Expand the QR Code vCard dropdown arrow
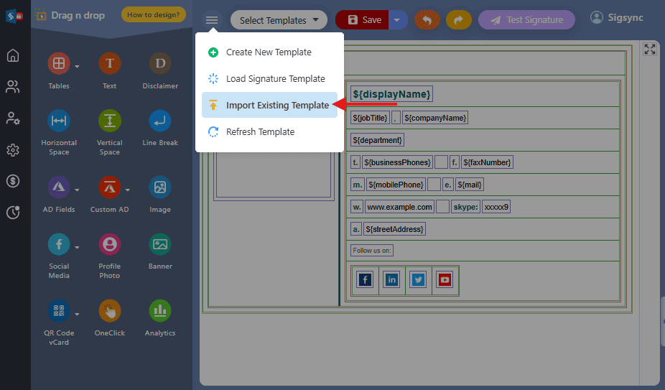 coord(77,314)
